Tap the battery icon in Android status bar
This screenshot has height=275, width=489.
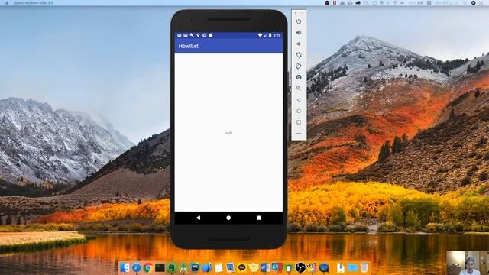(270, 35)
